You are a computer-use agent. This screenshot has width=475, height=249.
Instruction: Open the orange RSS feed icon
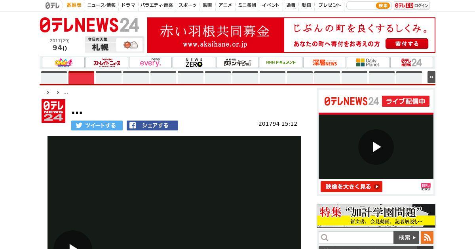click(x=427, y=238)
